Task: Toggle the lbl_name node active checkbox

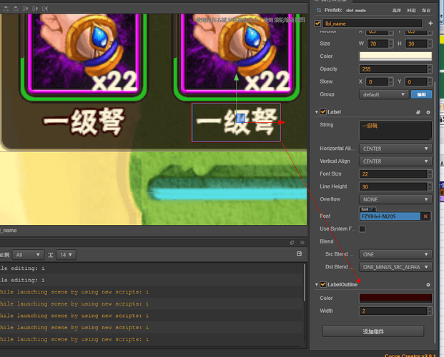Action: pyautogui.click(x=317, y=24)
